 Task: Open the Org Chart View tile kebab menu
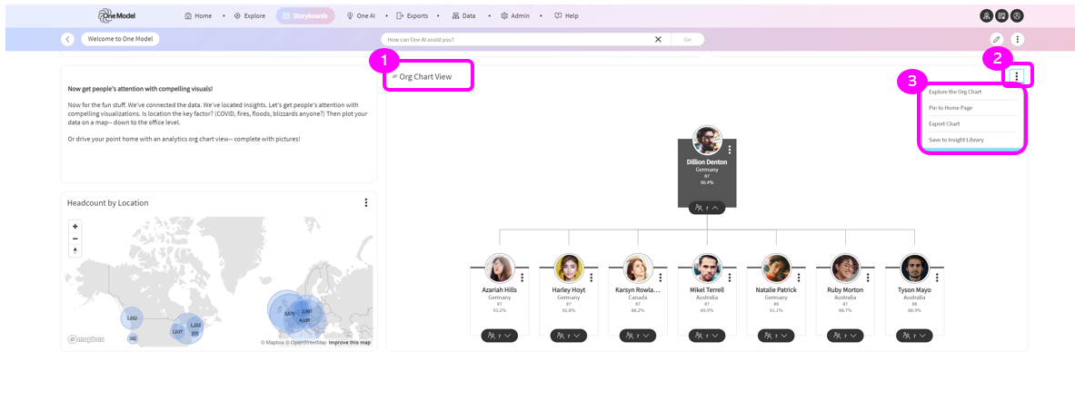tap(1017, 76)
